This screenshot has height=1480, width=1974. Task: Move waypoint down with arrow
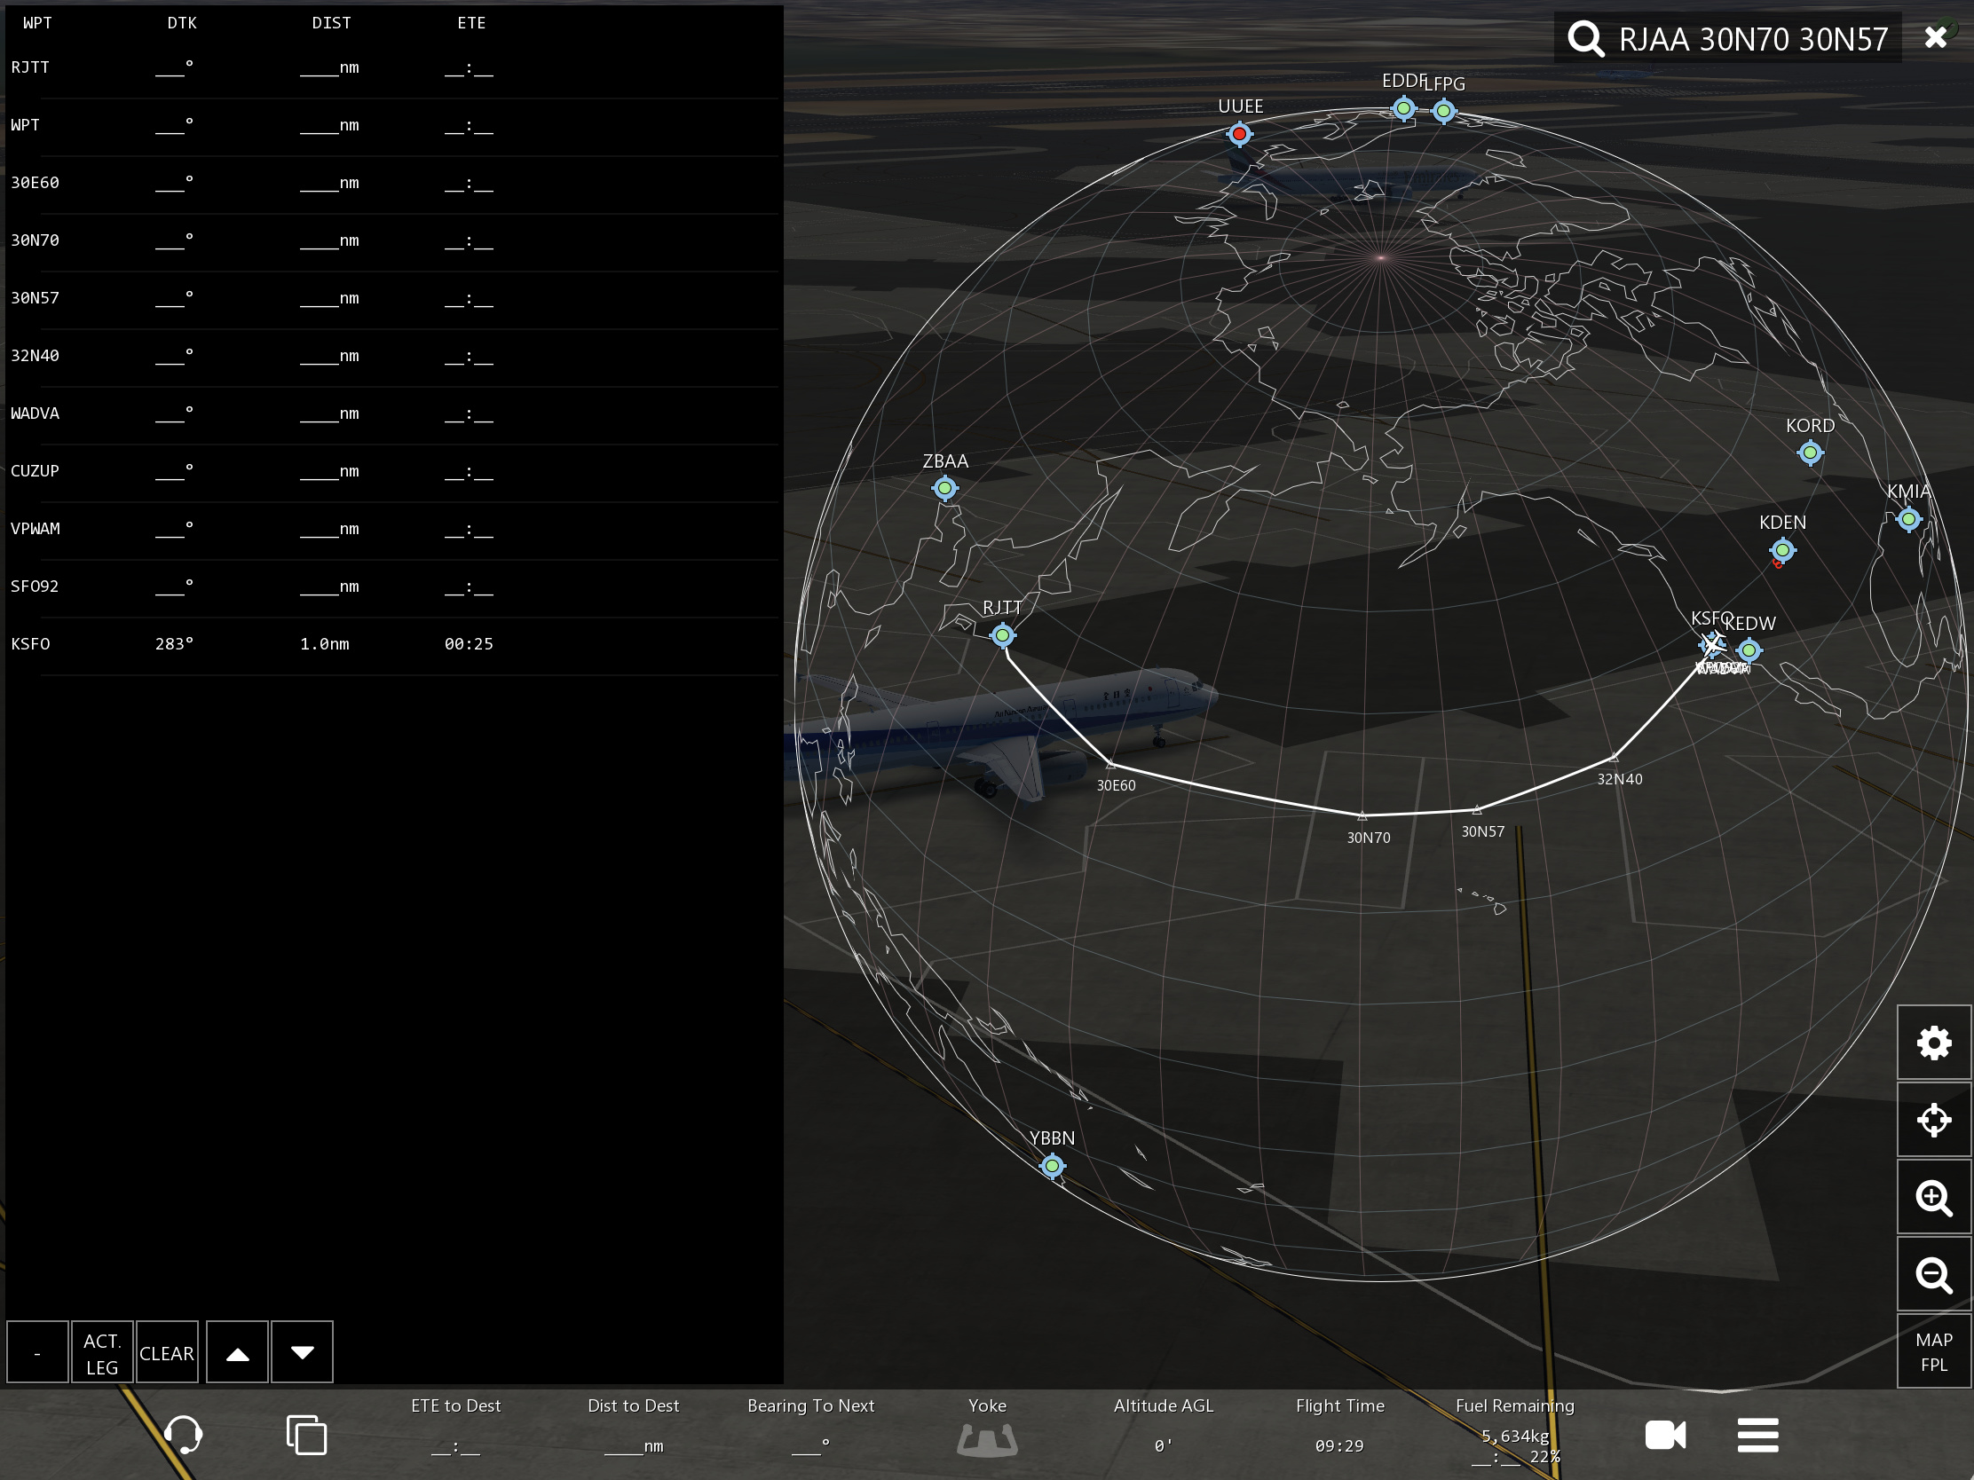point(303,1352)
